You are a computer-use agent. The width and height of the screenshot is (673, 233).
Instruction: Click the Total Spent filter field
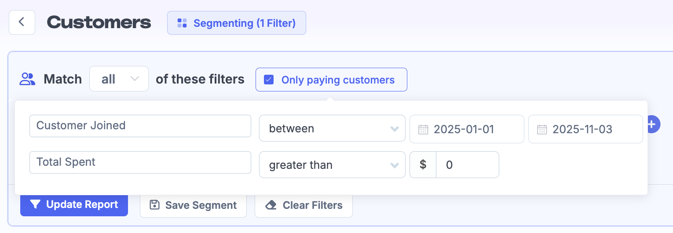coord(140,162)
